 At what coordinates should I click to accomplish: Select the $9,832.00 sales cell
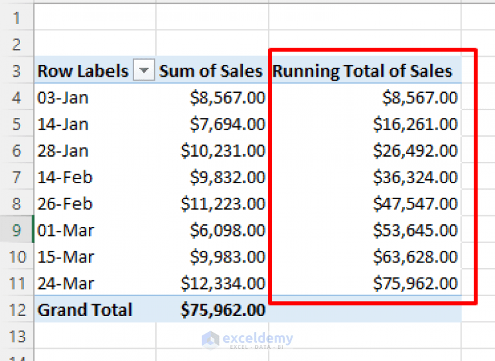click(x=212, y=177)
